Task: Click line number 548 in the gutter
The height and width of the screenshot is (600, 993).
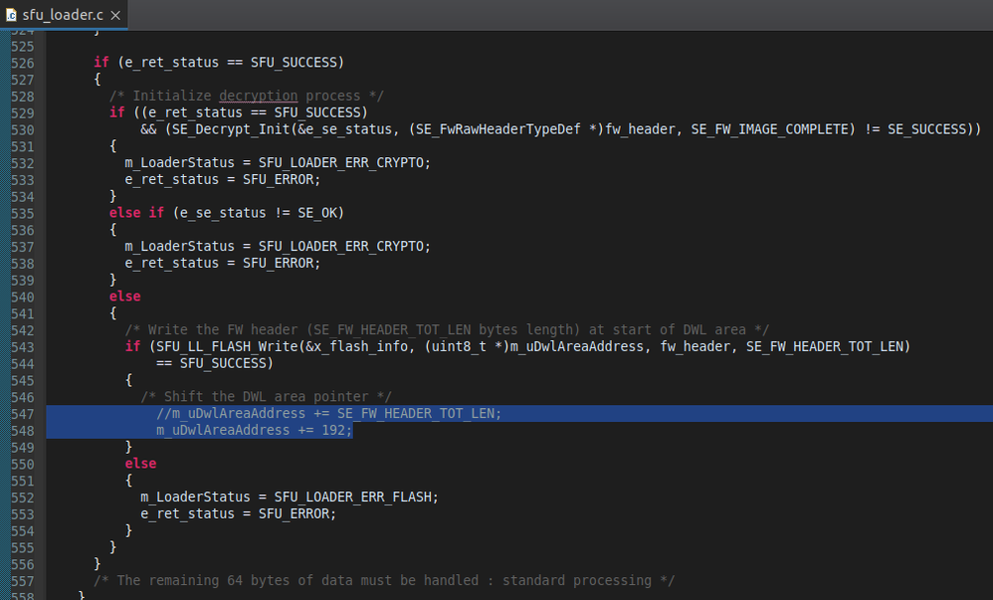Action: pos(22,430)
